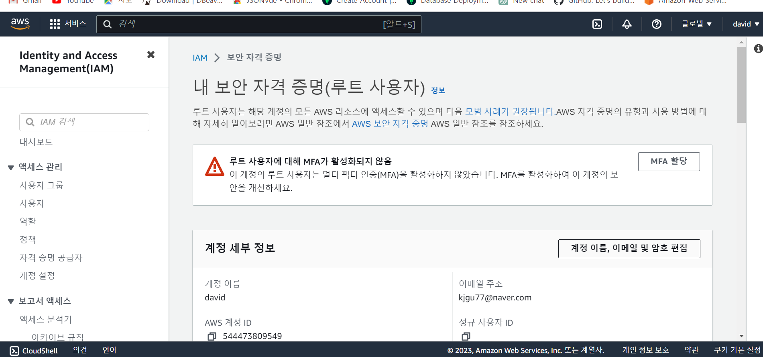Open 계정 설정 in the sidebar

pos(37,275)
